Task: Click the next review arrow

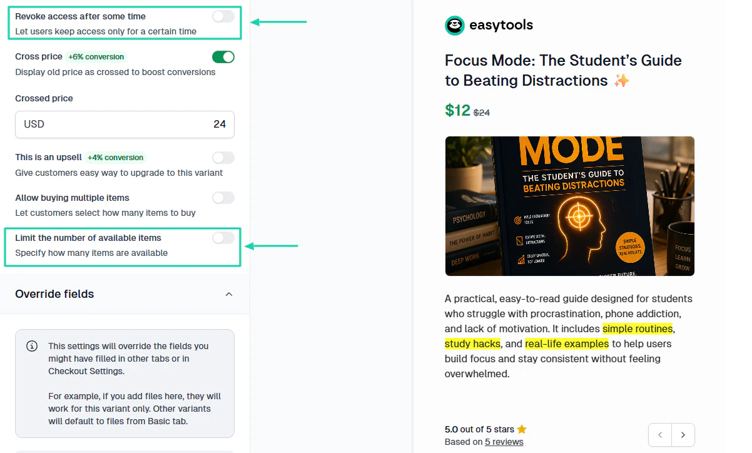Action: pos(683,435)
